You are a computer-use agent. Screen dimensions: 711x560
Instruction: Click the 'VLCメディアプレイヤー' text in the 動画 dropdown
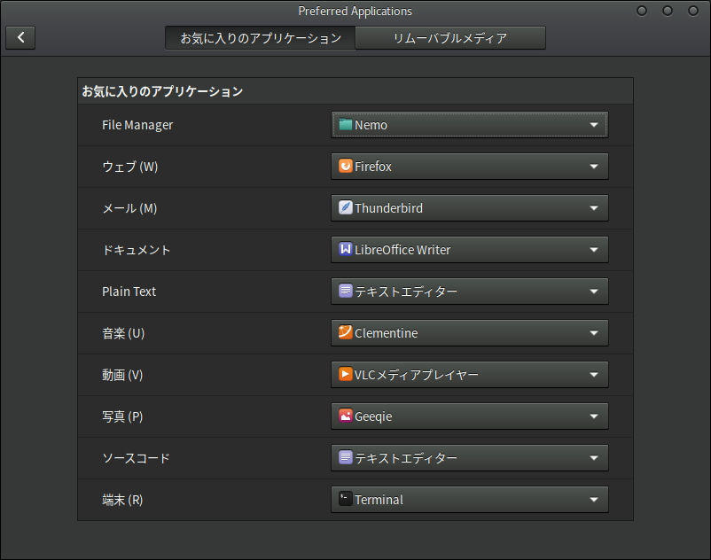[417, 375]
